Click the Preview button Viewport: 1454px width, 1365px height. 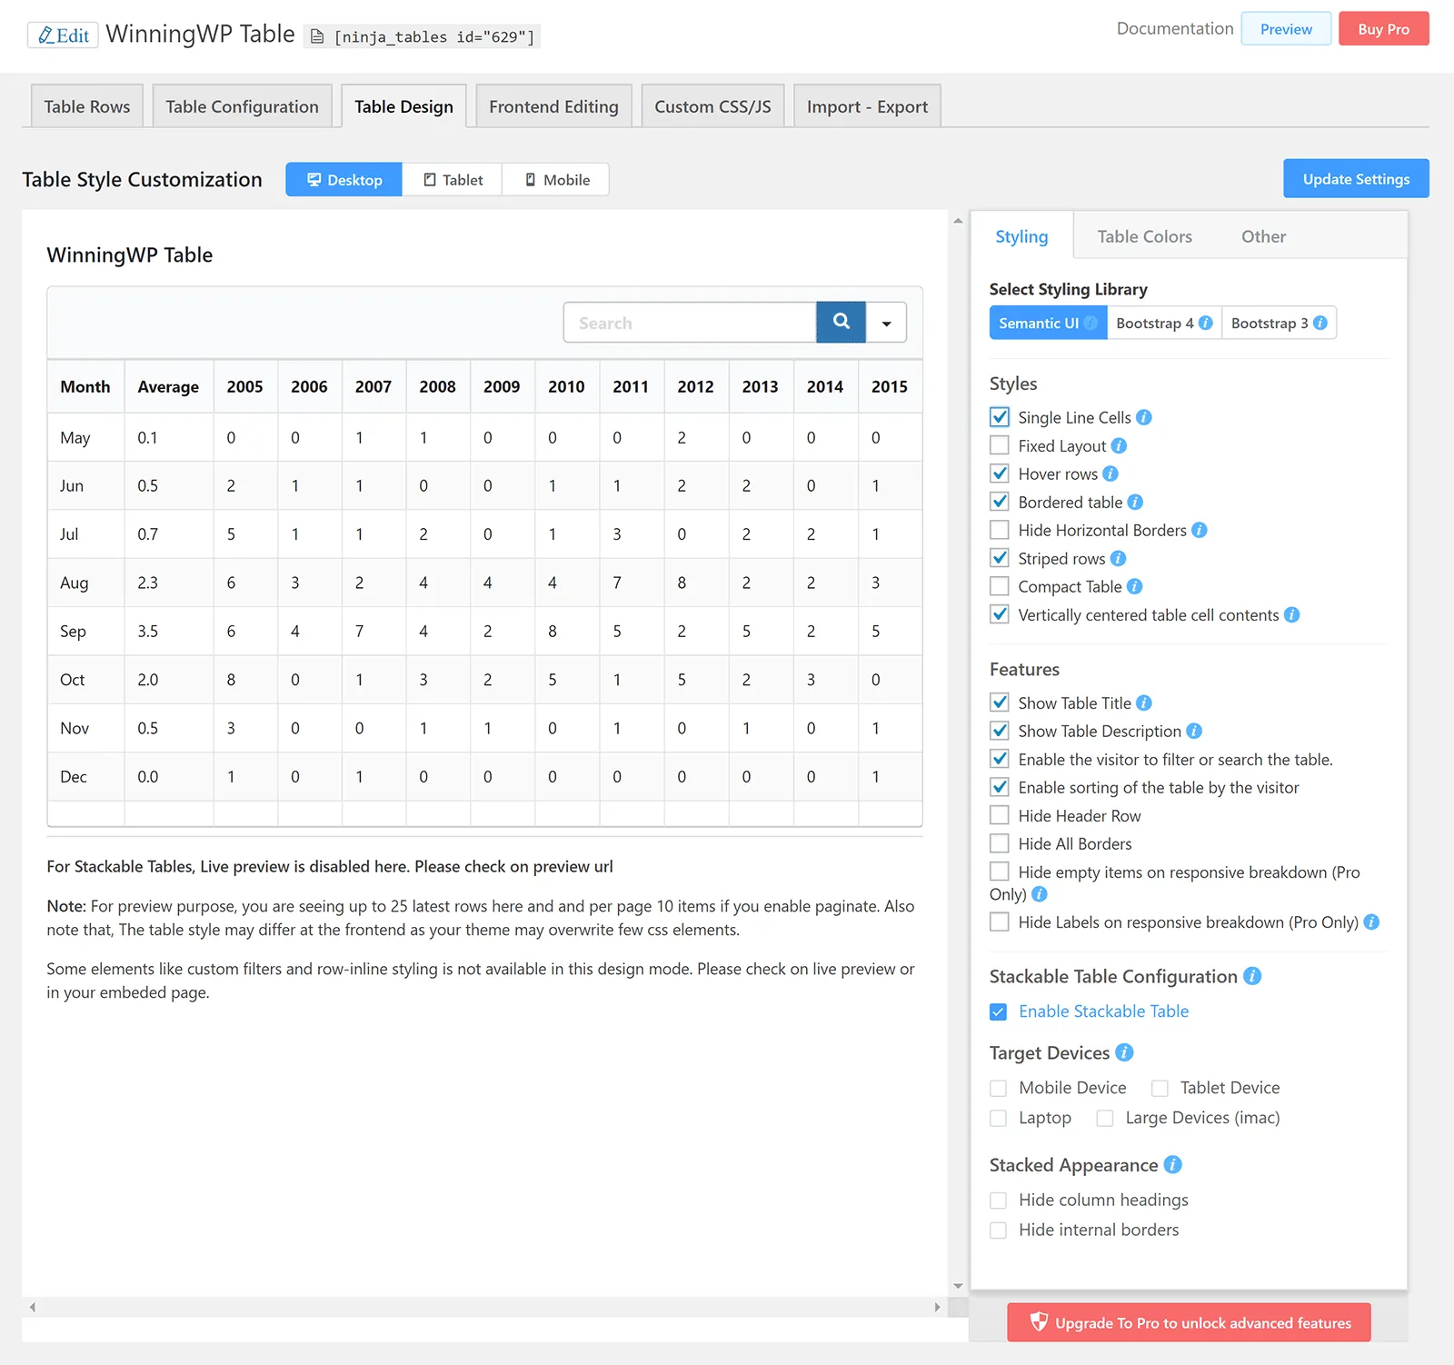pyautogui.click(x=1286, y=28)
